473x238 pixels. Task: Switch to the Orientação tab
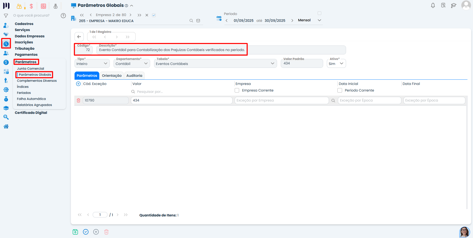pos(112,75)
